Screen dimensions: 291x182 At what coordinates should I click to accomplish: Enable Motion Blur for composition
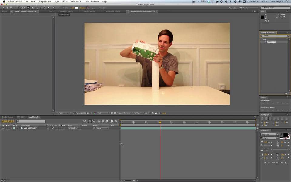pyautogui.click(x=107, y=121)
